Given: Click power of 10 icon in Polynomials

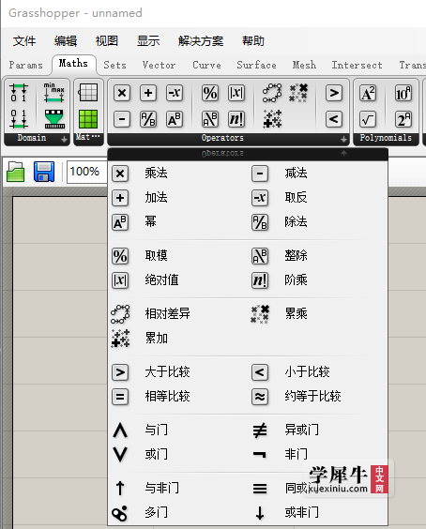Looking at the screenshot, I should tap(403, 93).
